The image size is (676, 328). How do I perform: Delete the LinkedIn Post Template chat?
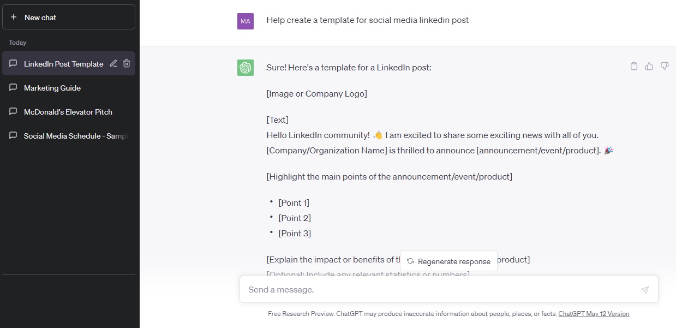(x=127, y=64)
